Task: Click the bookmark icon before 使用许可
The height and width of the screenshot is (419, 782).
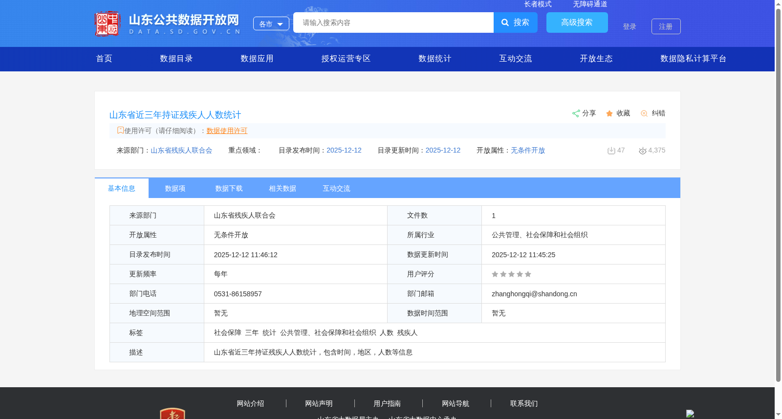Action: pos(120,131)
